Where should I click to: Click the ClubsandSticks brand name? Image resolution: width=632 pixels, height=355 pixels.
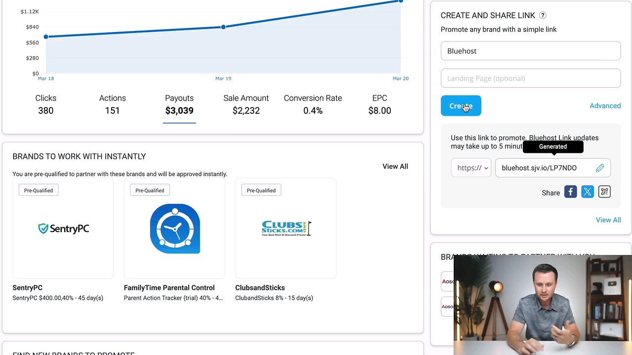point(260,287)
